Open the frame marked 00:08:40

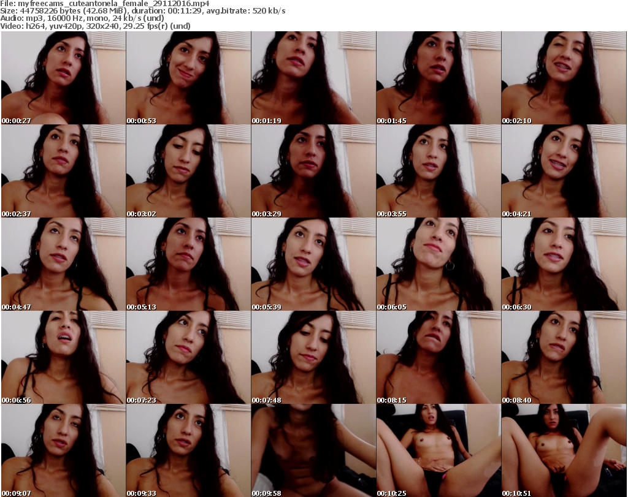pos(564,357)
